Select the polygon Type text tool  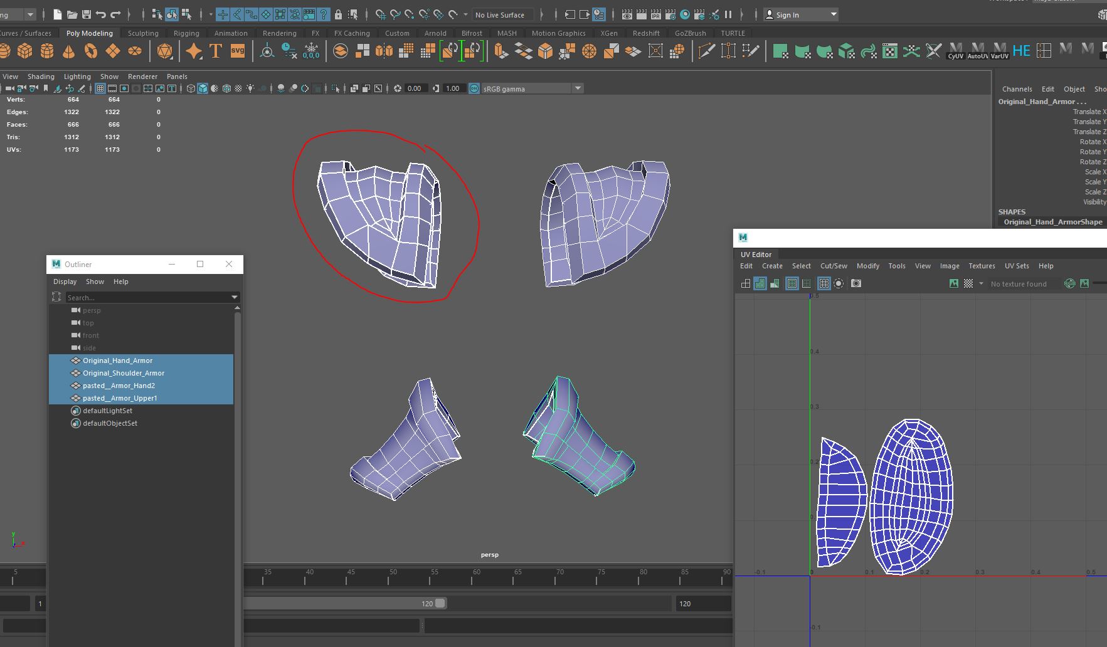click(216, 51)
